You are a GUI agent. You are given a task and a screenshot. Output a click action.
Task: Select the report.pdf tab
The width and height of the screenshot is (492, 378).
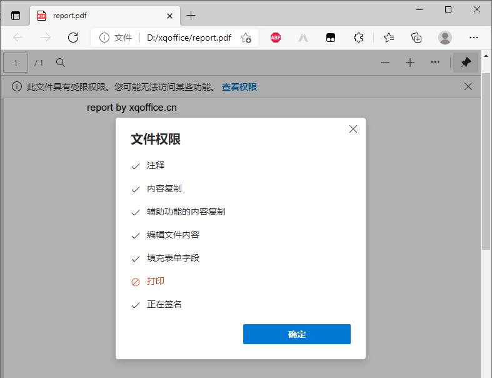(x=100, y=16)
